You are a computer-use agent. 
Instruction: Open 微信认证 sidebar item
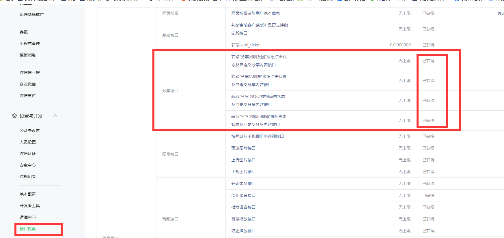pos(28,154)
